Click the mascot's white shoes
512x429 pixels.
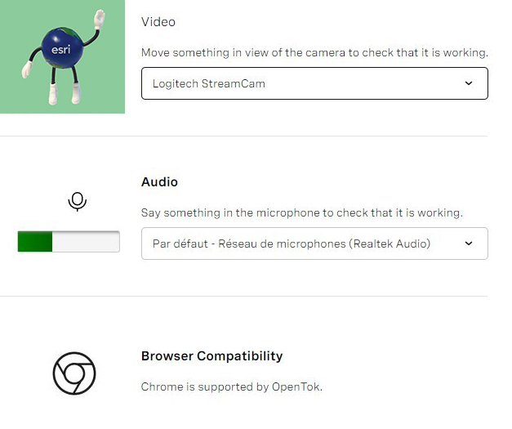(x=65, y=98)
